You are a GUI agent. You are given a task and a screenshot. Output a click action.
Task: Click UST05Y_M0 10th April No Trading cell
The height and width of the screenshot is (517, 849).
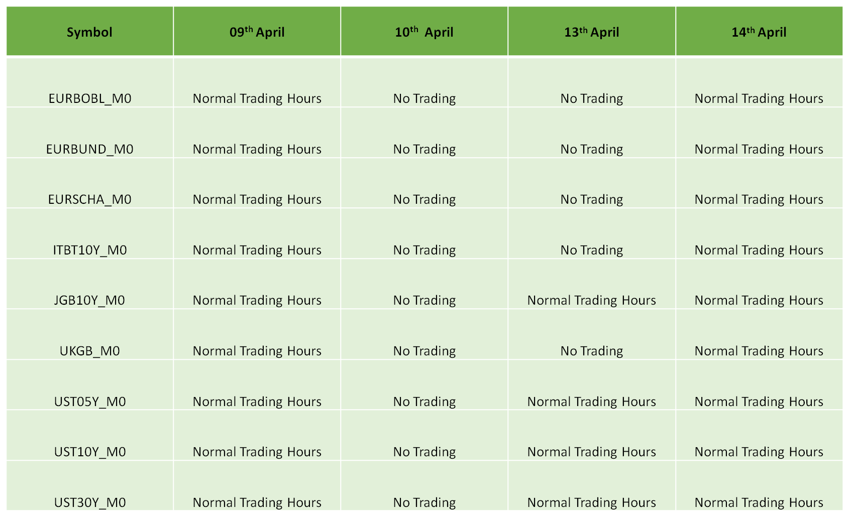(x=425, y=385)
